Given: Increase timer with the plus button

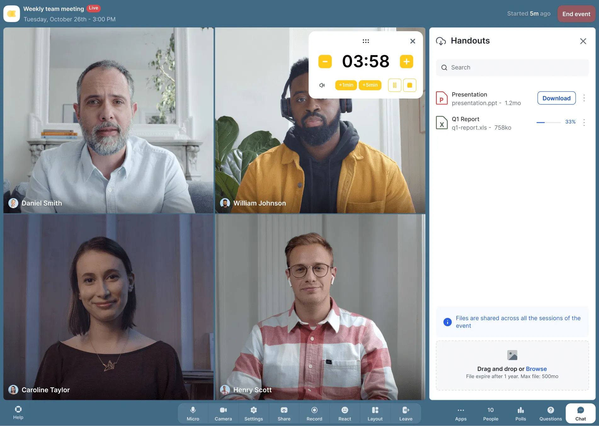Looking at the screenshot, I should pos(406,61).
